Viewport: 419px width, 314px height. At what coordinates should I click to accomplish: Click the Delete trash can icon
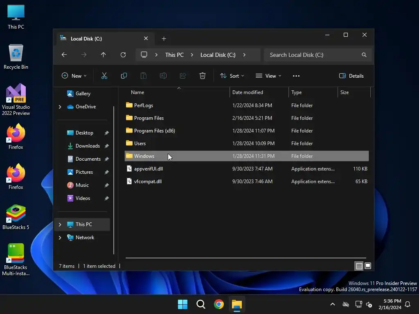tap(203, 76)
